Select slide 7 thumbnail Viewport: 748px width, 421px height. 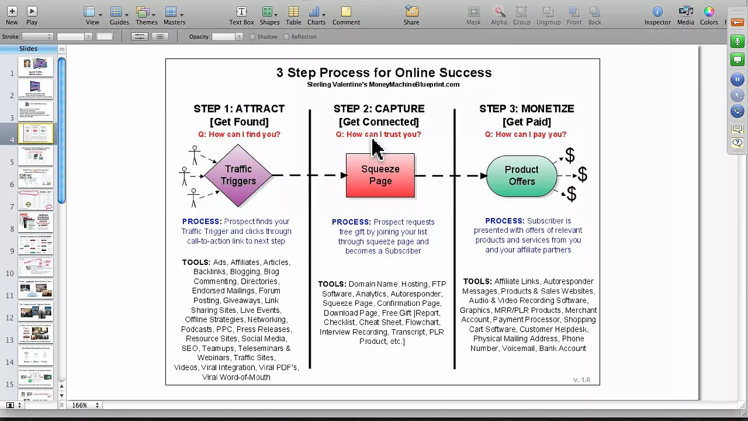pyautogui.click(x=36, y=200)
